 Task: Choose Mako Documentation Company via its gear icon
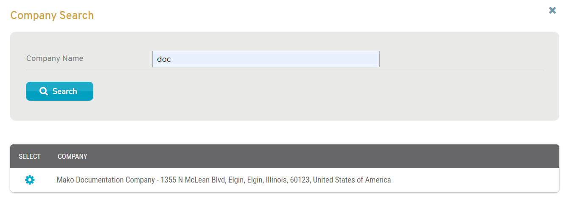(x=30, y=180)
